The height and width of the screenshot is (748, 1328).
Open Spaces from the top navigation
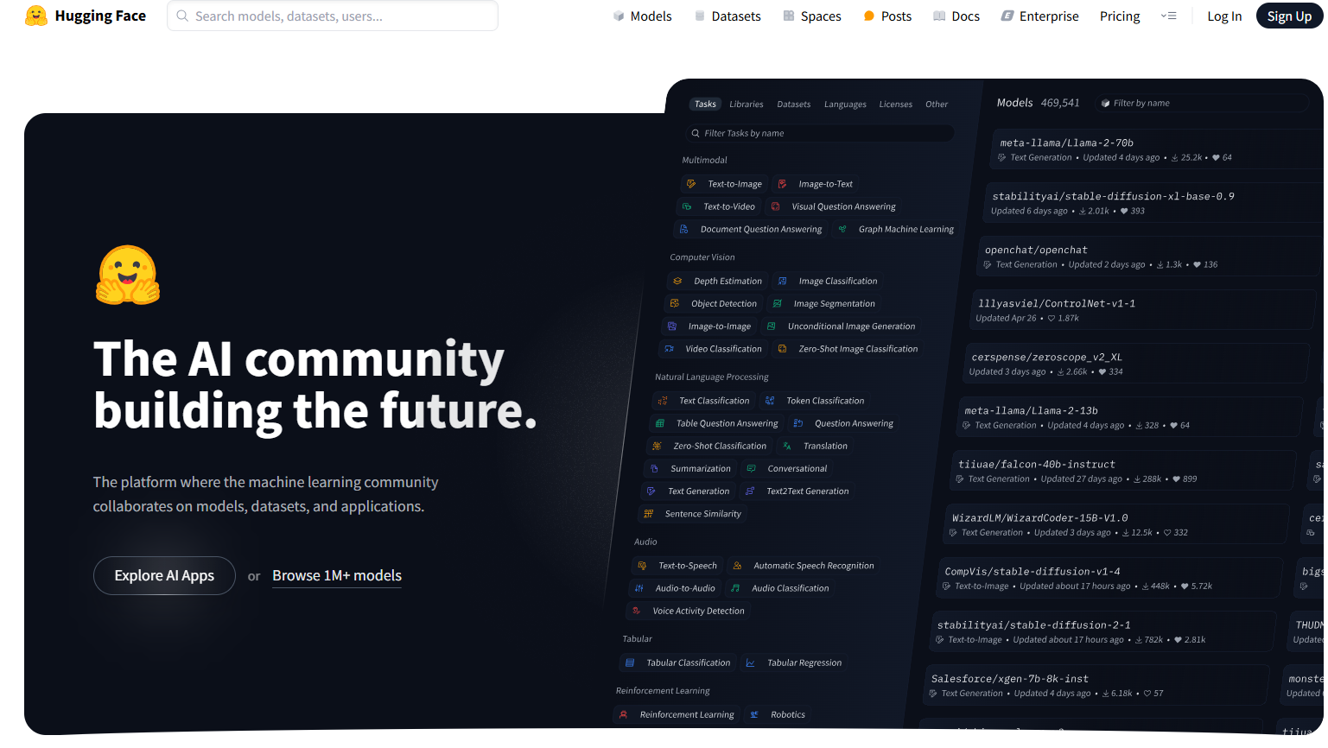tap(811, 16)
